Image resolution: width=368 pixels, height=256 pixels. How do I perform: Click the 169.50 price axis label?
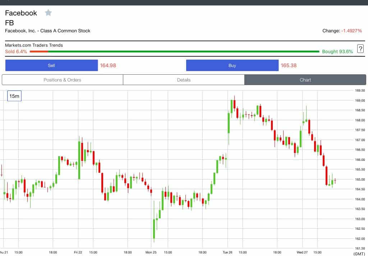tap(360, 90)
